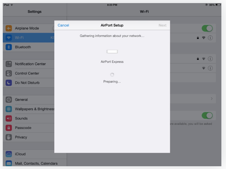Image resolution: width=226 pixels, height=169 pixels.
Task: Open Do Not Disturb settings label
Action: click(x=27, y=83)
